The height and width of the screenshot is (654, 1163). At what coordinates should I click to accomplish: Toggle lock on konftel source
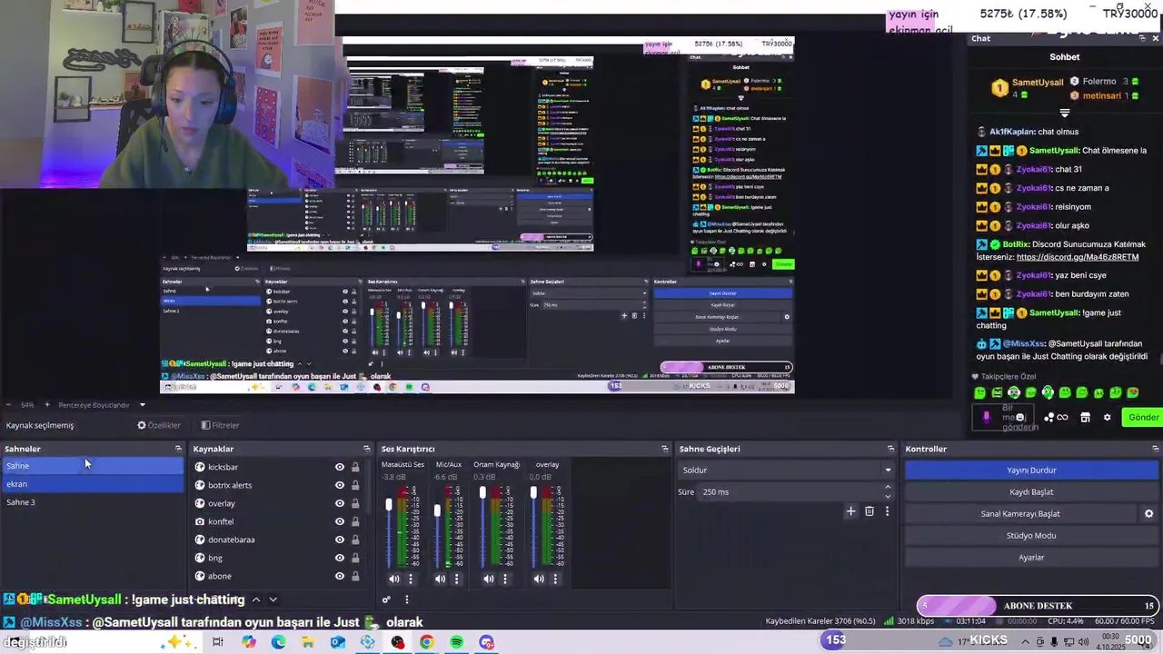coord(355,521)
